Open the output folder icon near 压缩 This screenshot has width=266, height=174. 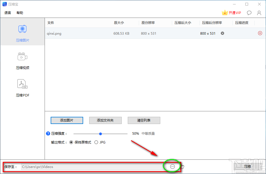tap(183, 166)
